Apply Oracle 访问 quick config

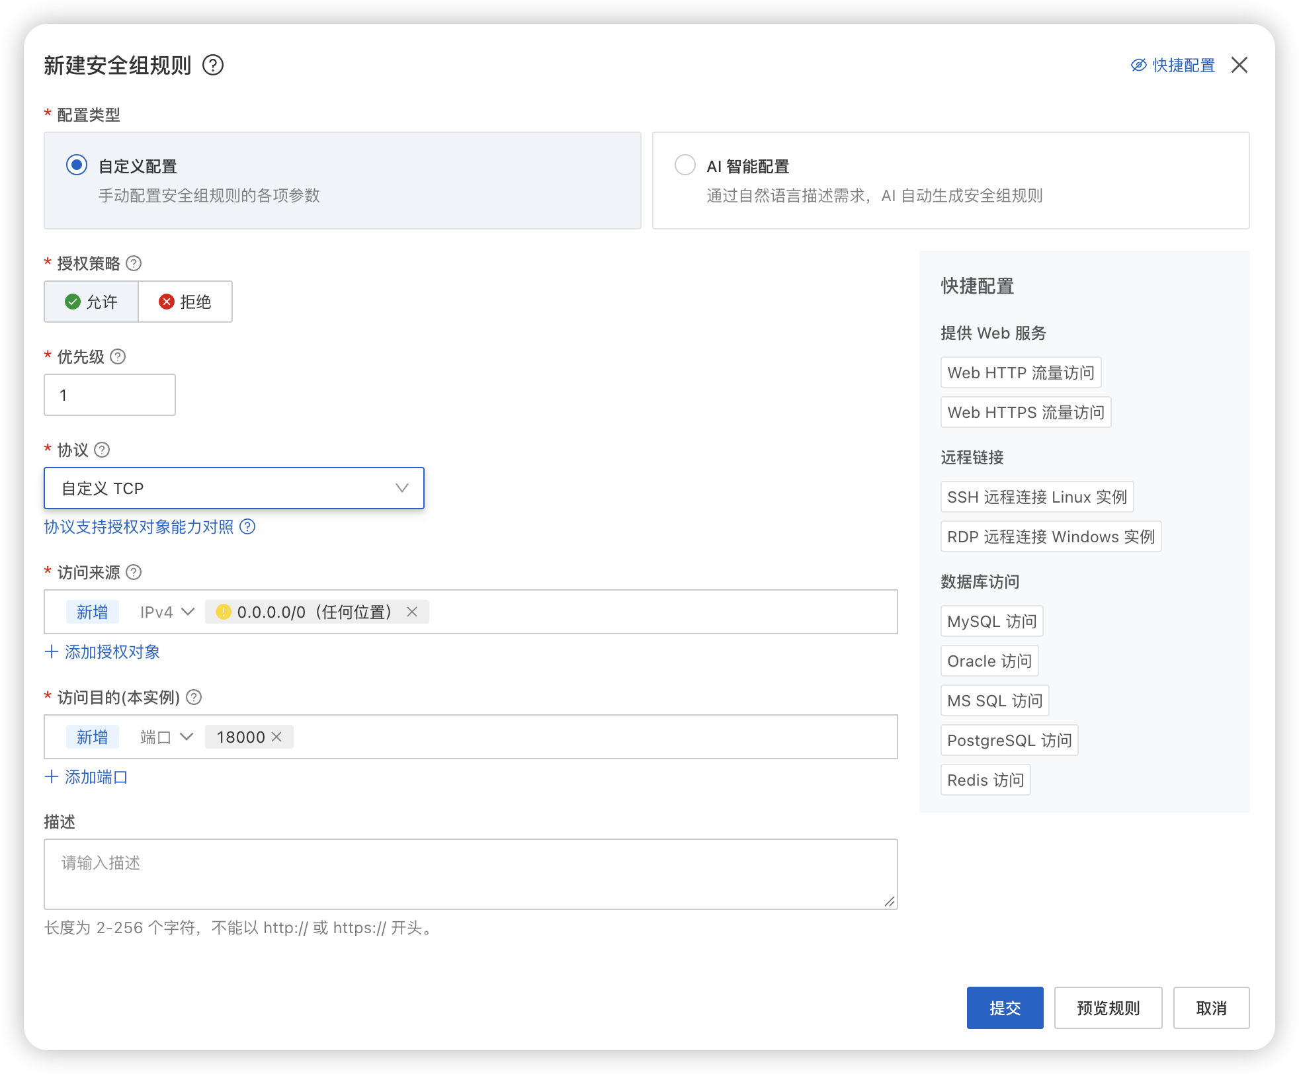(x=989, y=661)
